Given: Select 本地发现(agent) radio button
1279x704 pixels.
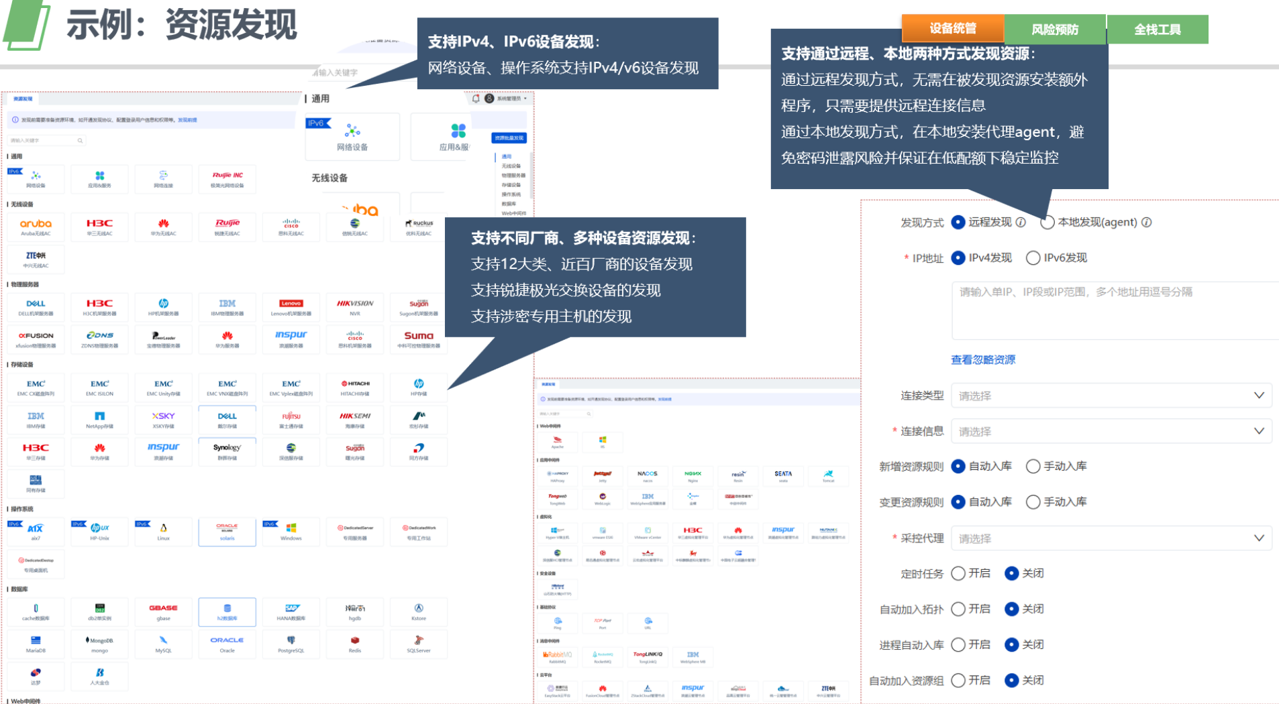Looking at the screenshot, I should coord(1047,222).
